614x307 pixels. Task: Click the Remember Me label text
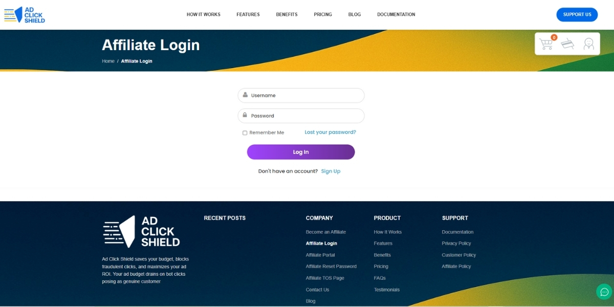coord(267,133)
